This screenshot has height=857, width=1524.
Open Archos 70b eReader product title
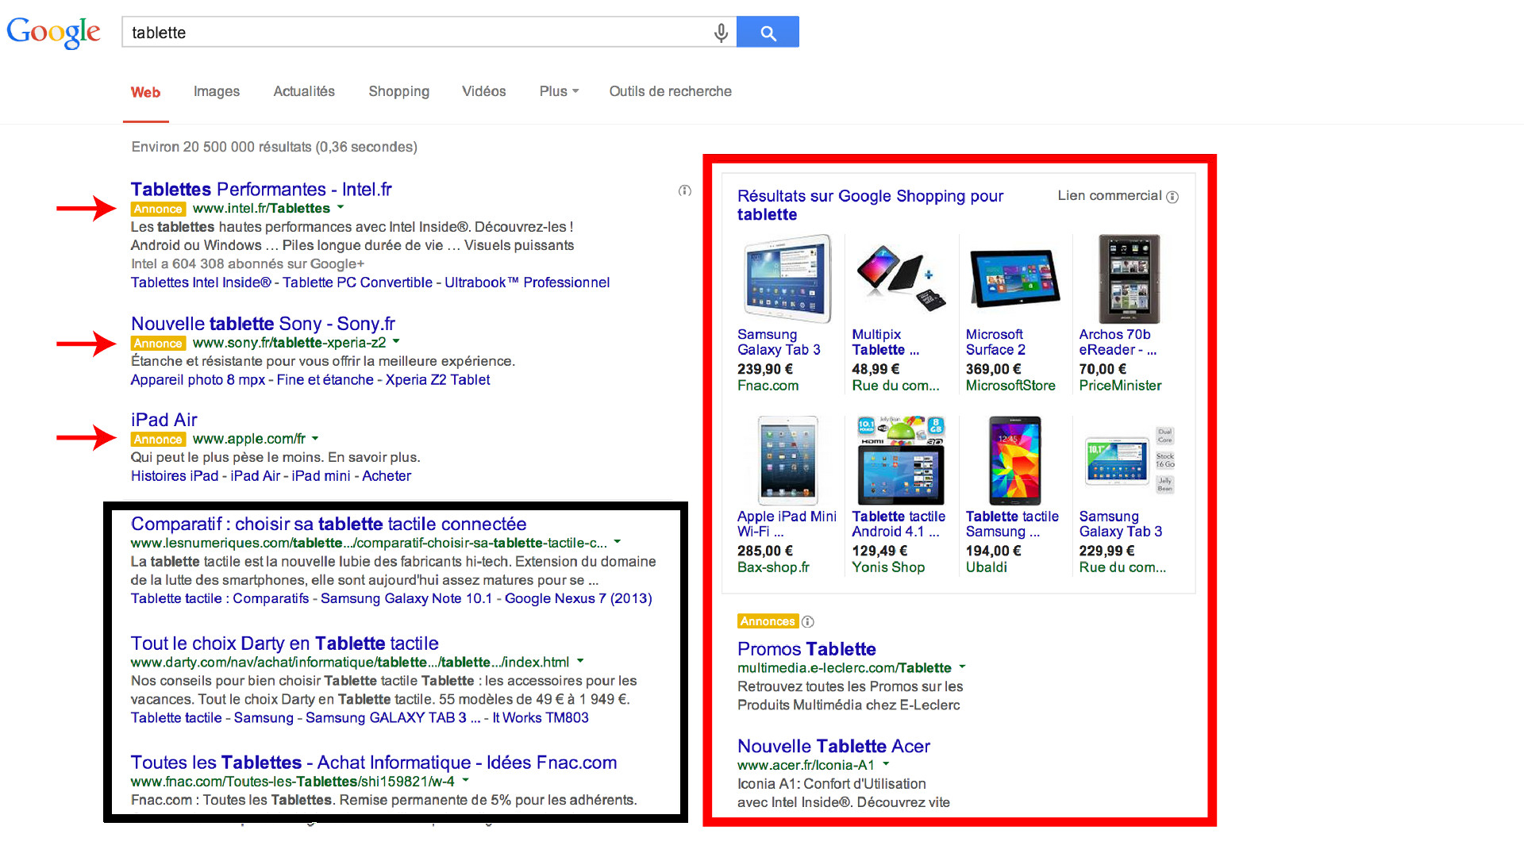[1118, 342]
